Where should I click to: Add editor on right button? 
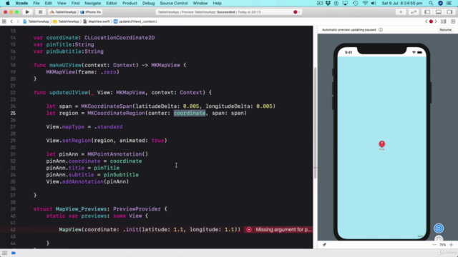pyautogui.click(x=453, y=21)
